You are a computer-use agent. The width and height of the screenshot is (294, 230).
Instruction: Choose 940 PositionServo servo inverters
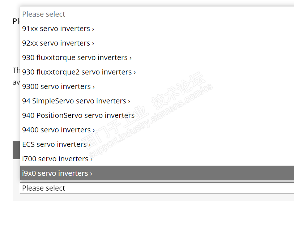(78, 115)
